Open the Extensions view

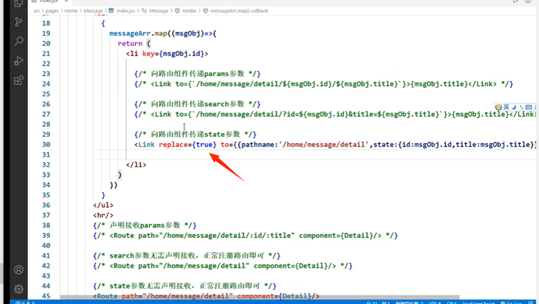18,80
